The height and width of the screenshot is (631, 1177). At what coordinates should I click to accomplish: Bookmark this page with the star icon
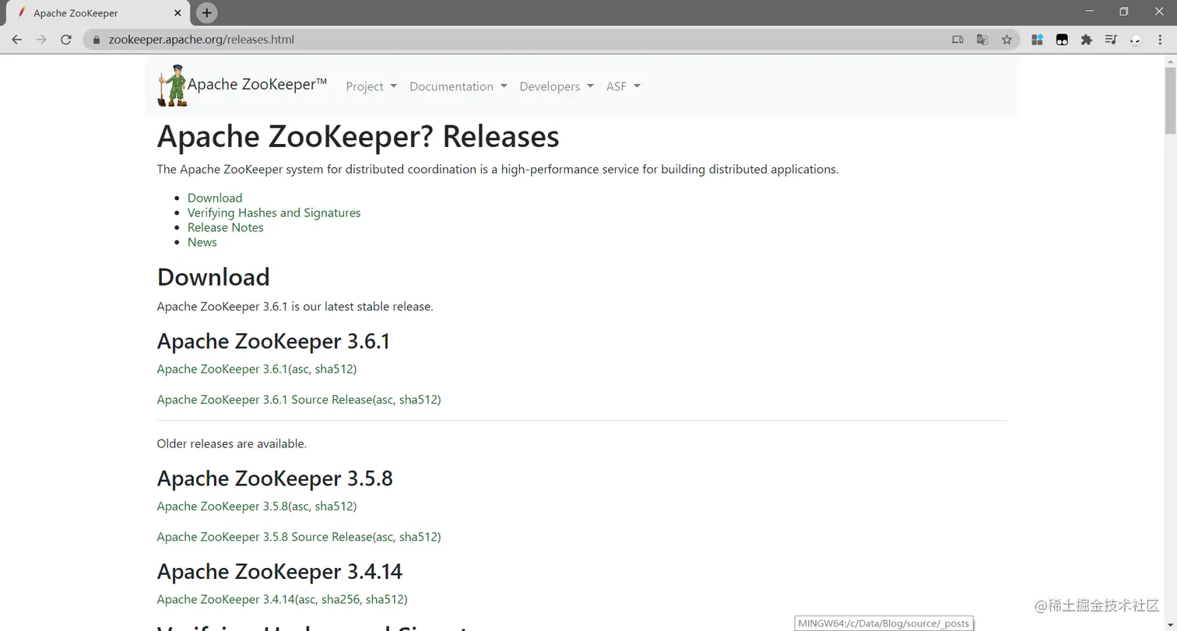tap(1007, 40)
